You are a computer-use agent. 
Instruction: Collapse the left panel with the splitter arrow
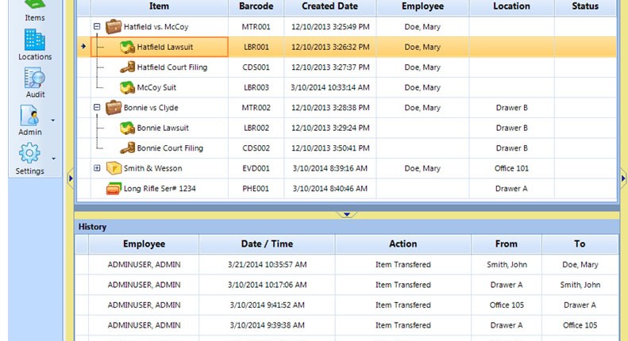(x=71, y=178)
